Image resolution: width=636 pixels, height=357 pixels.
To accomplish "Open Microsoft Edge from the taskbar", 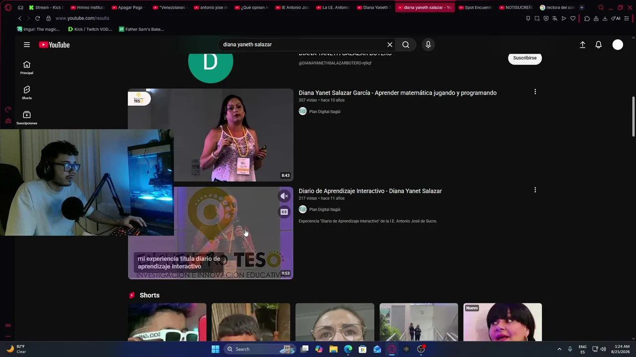I will tap(348, 349).
